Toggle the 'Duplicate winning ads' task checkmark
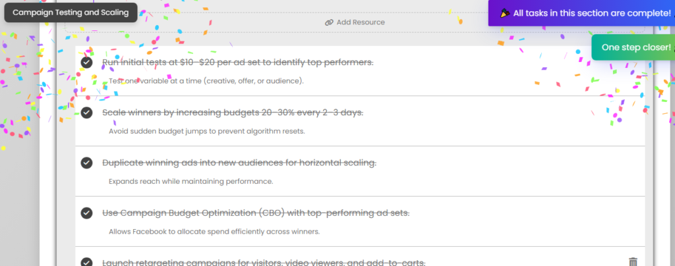Viewport: 675px width, 266px height. [x=86, y=163]
